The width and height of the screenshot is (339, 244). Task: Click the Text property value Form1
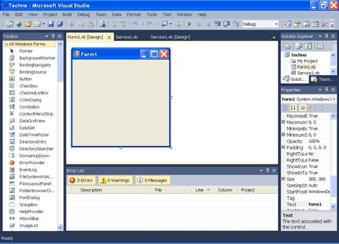point(318,204)
